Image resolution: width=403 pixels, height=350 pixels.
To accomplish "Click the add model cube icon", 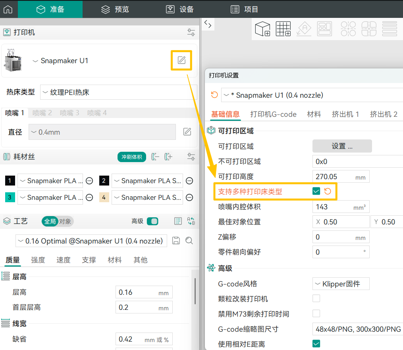I will point(262,28).
